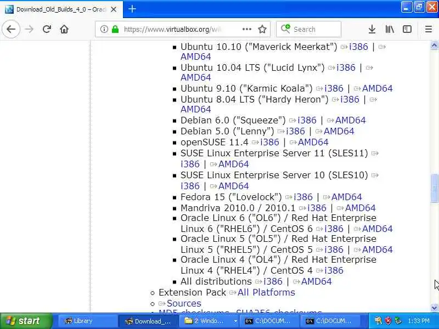Open the Downloads panel arrow
The height and width of the screenshot is (329, 439).
point(372,29)
